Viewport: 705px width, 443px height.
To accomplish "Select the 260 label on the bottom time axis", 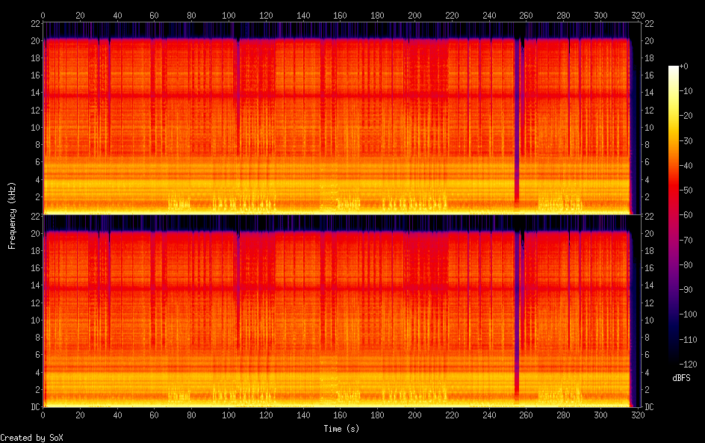I will click(x=526, y=416).
